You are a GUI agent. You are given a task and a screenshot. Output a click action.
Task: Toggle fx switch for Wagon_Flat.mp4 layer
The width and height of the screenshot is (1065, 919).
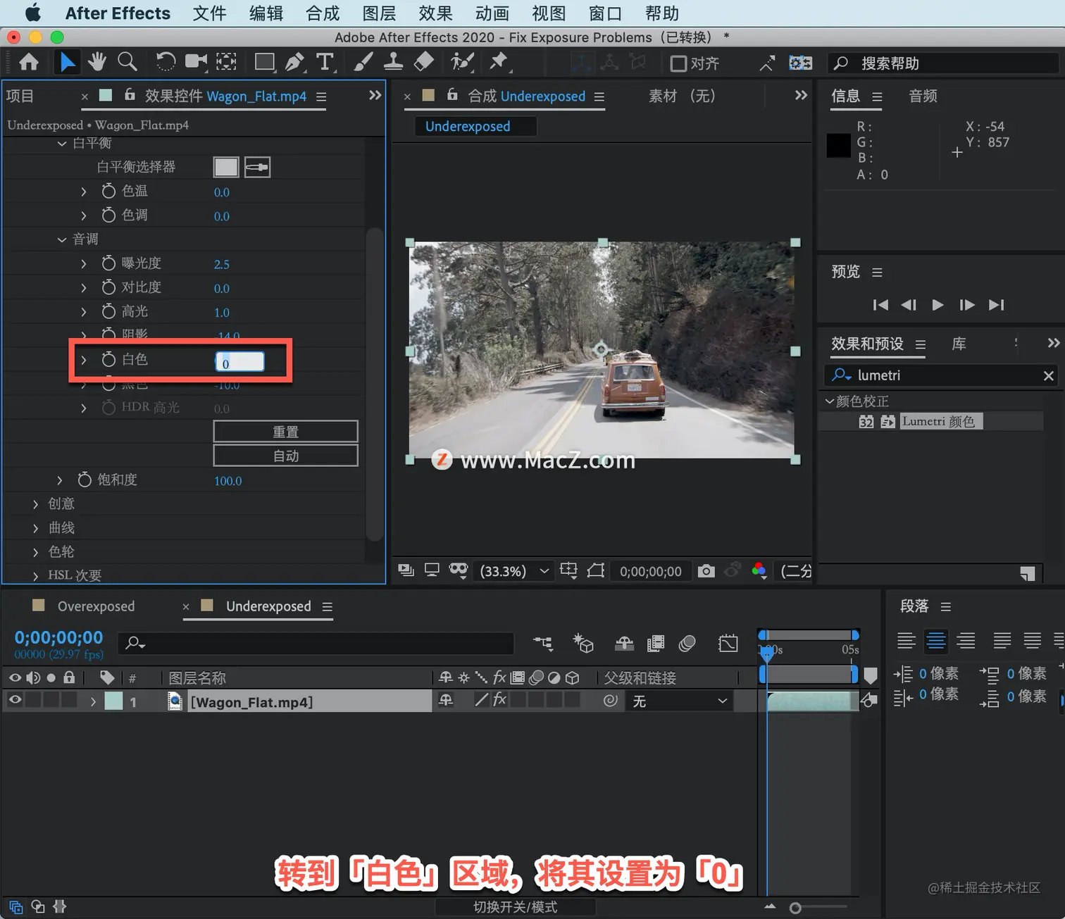(499, 700)
